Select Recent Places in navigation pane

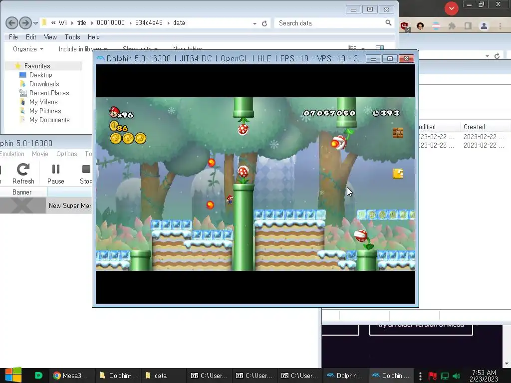49,93
